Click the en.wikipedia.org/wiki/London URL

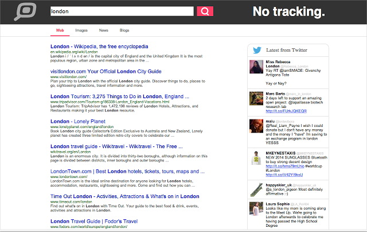[x=74, y=52]
